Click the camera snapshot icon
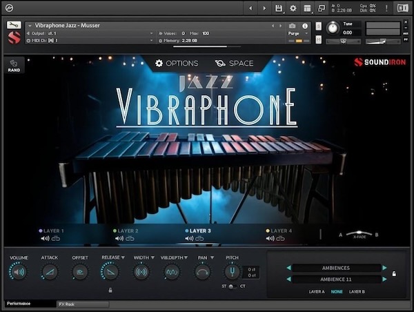This screenshot has height=312, width=414. (x=292, y=26)
